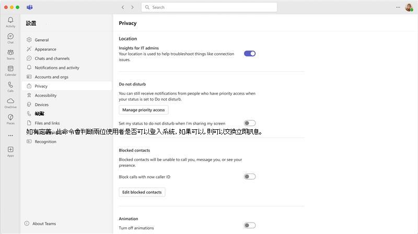The image size is (418, 234).
Task: Select Chats and channels settings
Action: (x=67, y=58)
